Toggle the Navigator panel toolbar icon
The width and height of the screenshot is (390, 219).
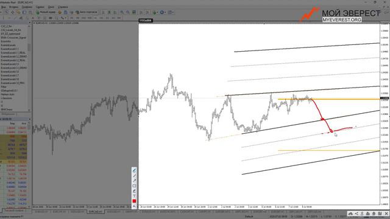point(18,12)
